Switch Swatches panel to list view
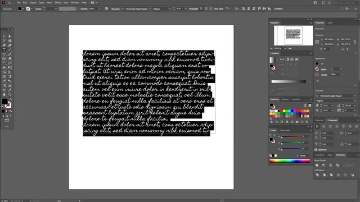The height and width of the screenshot is (202, 360). tap(305, 105)
